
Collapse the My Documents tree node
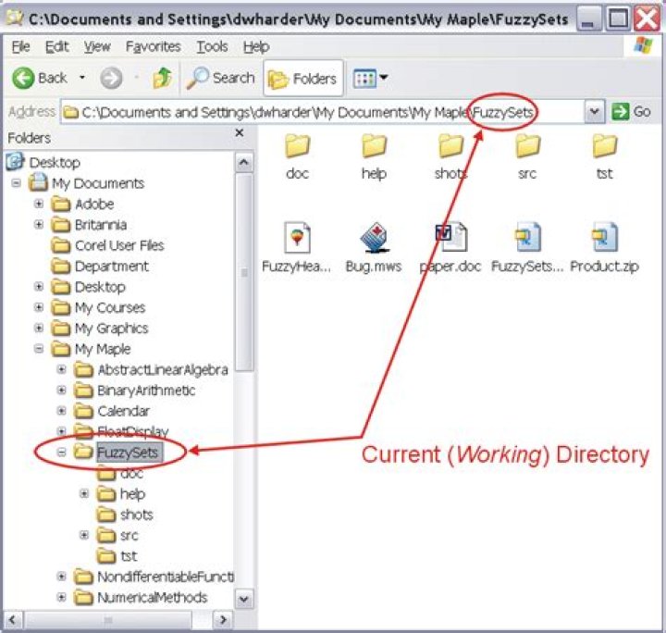click(16, 183)
